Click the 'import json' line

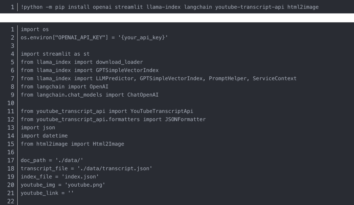(x=38, y=127)
